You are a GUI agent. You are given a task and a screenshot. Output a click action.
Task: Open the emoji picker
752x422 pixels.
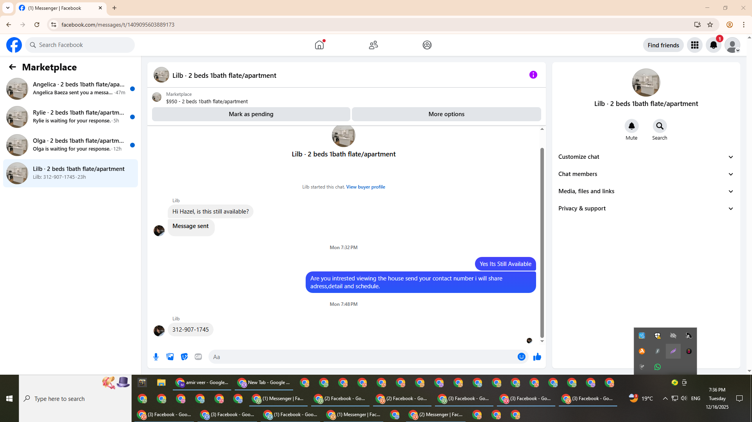coord(522,357)
